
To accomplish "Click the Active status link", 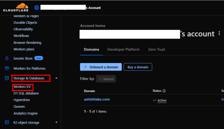I will point(162,100).
